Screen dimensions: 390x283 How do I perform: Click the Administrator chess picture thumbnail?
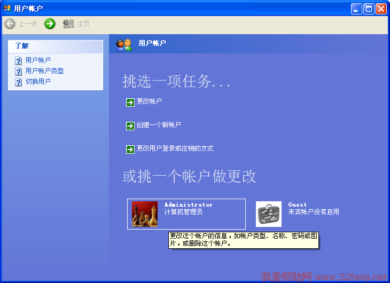(145, 214)
